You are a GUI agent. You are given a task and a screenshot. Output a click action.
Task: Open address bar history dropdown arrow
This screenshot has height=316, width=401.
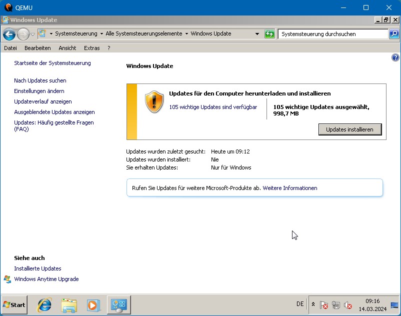[257, 33]
